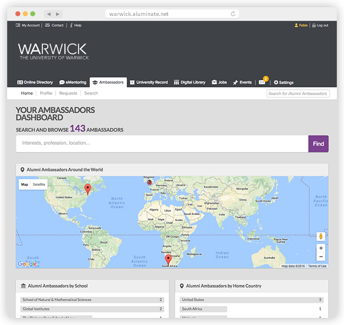The height and width of the screenshot is (325, 344).
Task: Select the Ambassadors tab
Action: 108,82
